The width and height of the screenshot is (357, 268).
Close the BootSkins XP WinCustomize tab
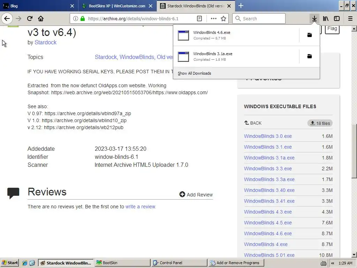151,6
